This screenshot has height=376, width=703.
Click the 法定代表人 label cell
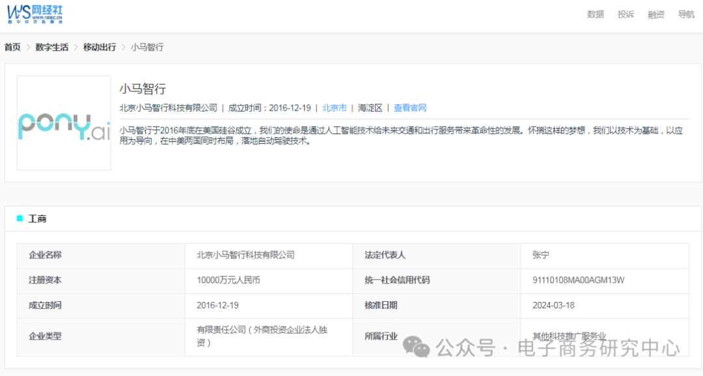437,256
